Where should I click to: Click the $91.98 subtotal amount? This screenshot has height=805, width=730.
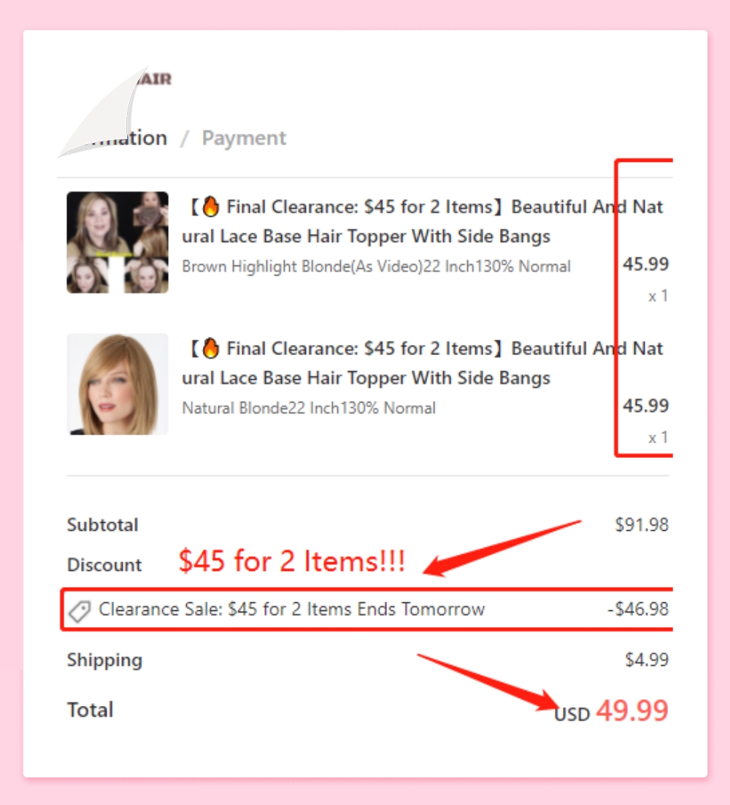coord(642,525)
